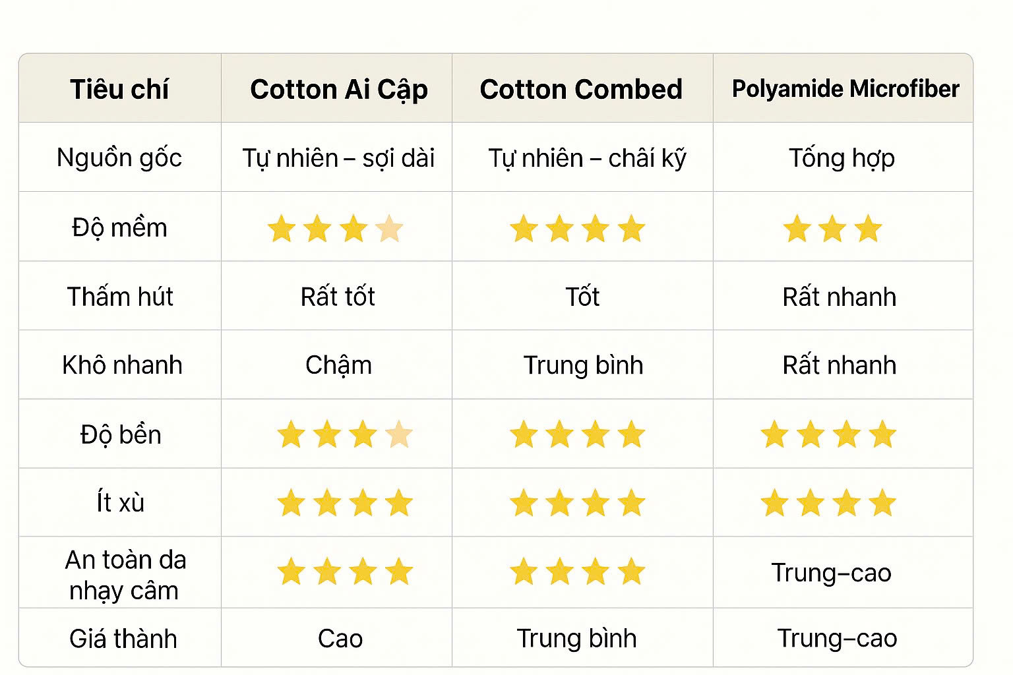Click the pale fourth star in Cotton Ai Cập Độ bền

click(398, 435)
